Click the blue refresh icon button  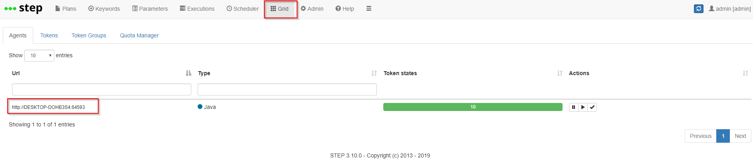(x=699, y=8)
